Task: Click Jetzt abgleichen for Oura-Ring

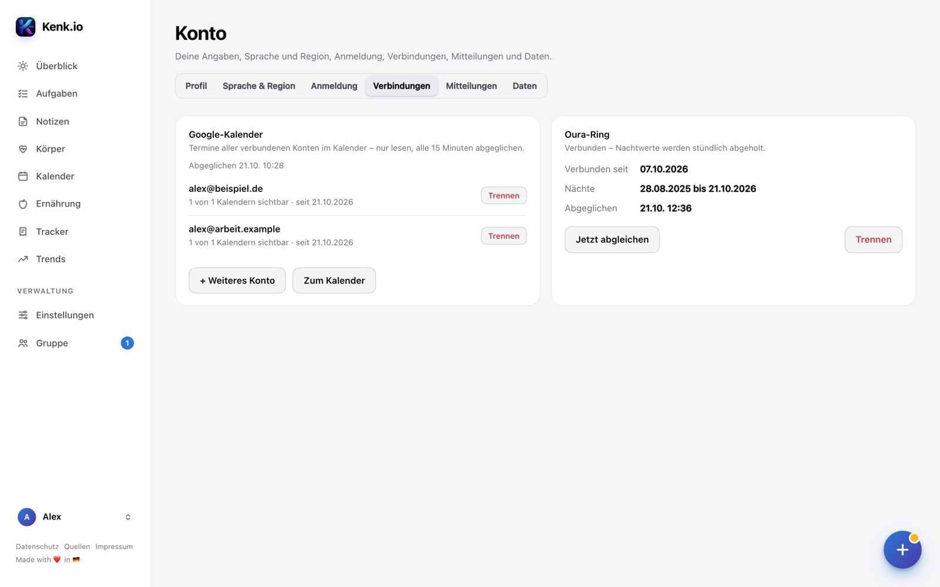Action: click(x=612, y=239)
